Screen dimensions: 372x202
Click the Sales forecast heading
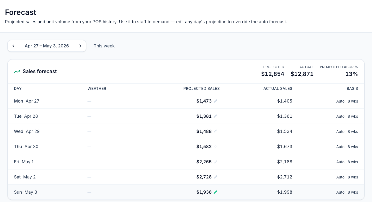pos(40,71)
